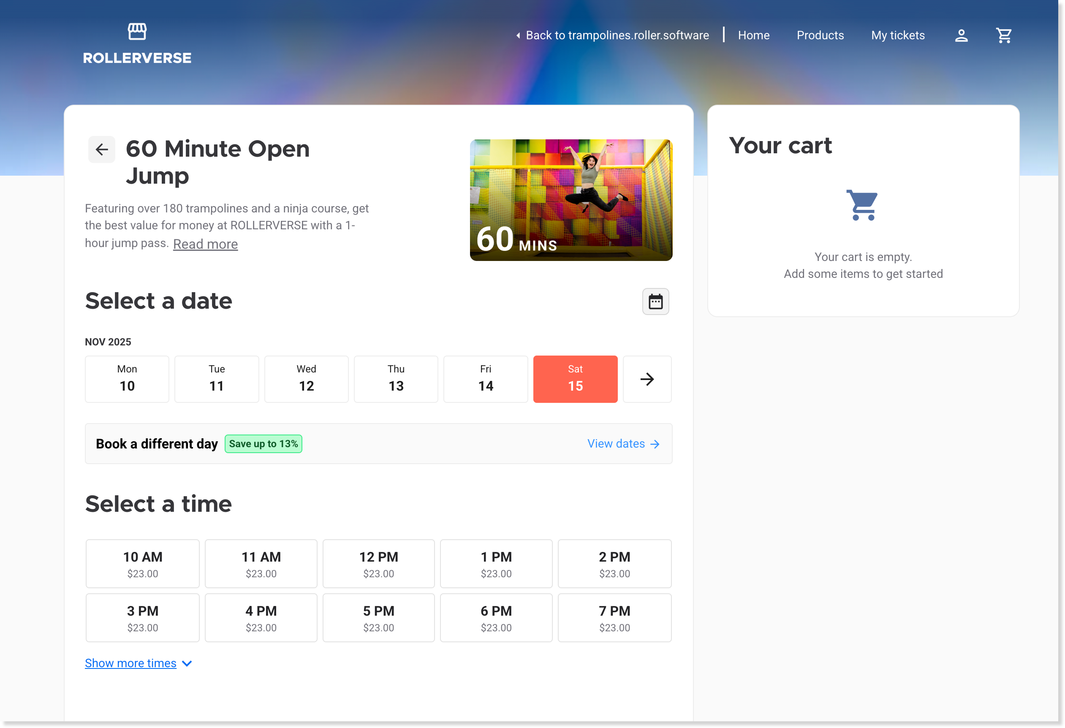
Task: Open the Read more link
Action: [205, 244]
